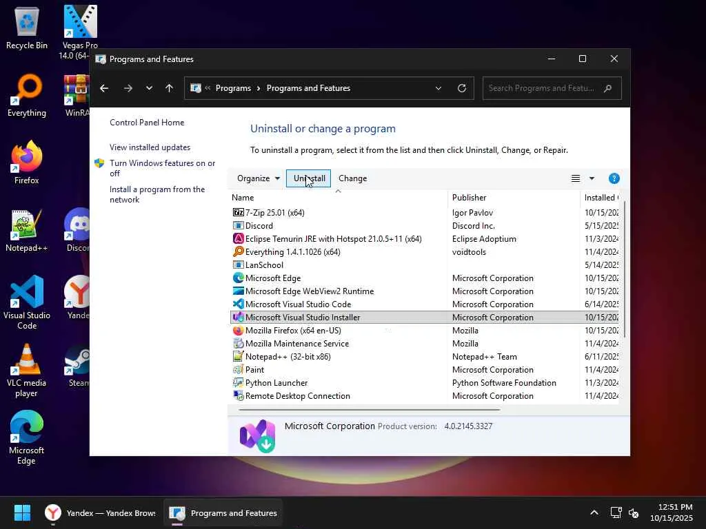Select Microsoft Visual Studio Code row
706x529 pixels.
pyautogui.click(x=424, y=304)
